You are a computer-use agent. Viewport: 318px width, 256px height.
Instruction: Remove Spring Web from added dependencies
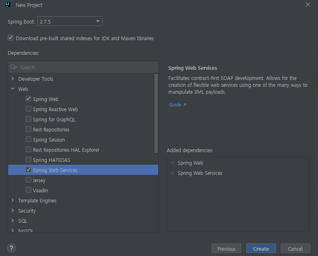click(x=172, y=162)
